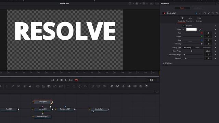Toggle keyframe for the Intensity parameter
Screen dimensions: 219x123
click(216, 44)
